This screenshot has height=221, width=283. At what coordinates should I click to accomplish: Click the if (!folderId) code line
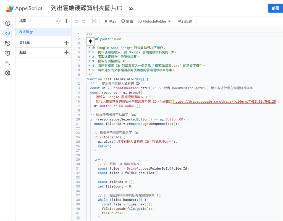tap(109, 137)
